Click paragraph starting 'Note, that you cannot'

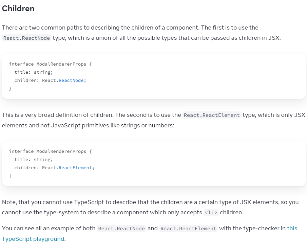coord(150,207)
